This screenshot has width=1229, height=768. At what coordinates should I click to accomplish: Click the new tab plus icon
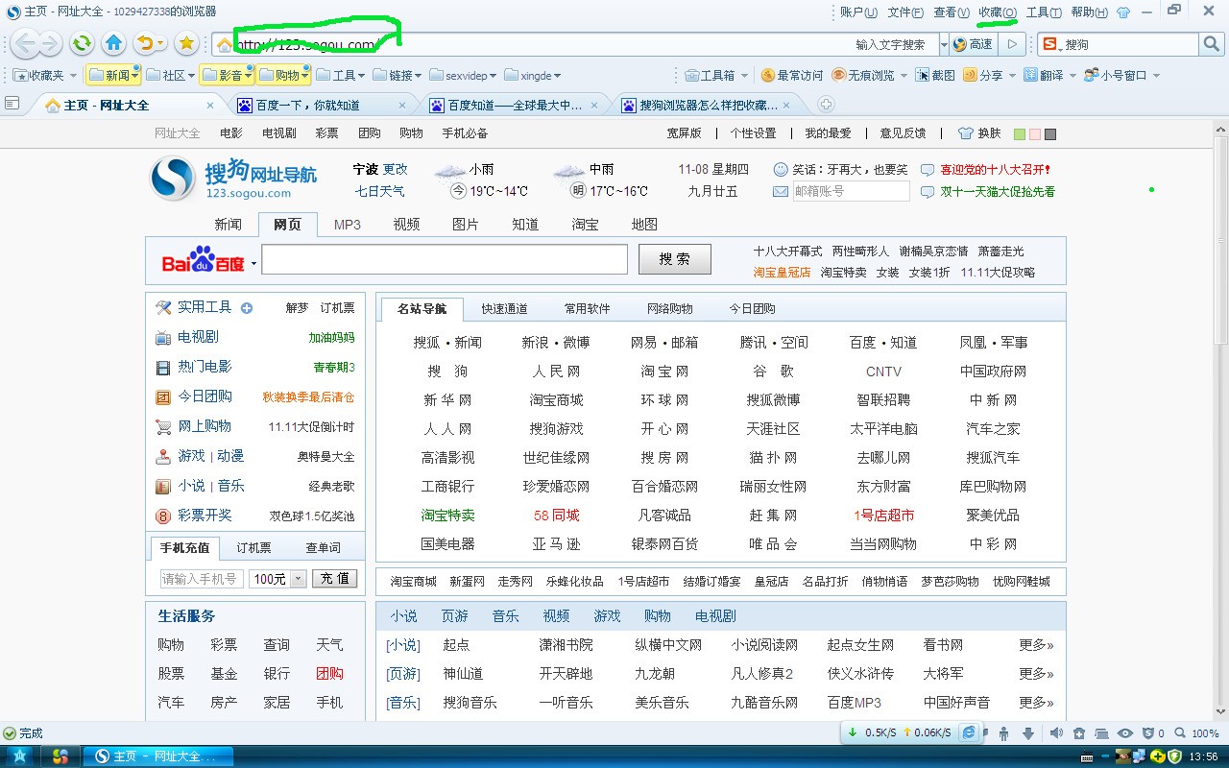point(826,105)
